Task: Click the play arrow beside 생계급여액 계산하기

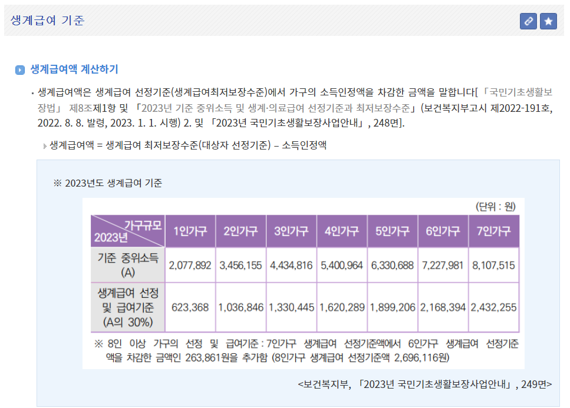Action: [20, 67]
